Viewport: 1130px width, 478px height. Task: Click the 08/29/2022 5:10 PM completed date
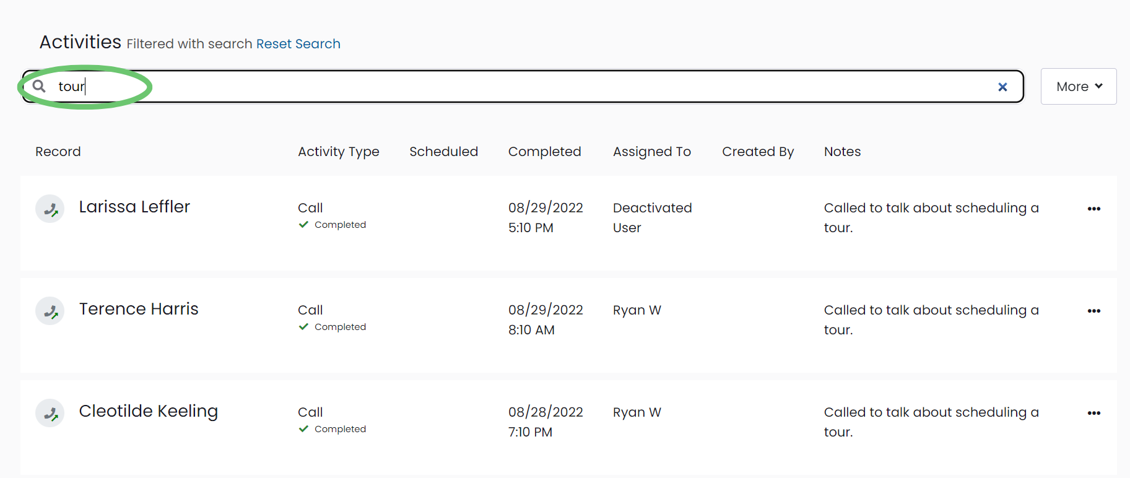pos(545,218)
